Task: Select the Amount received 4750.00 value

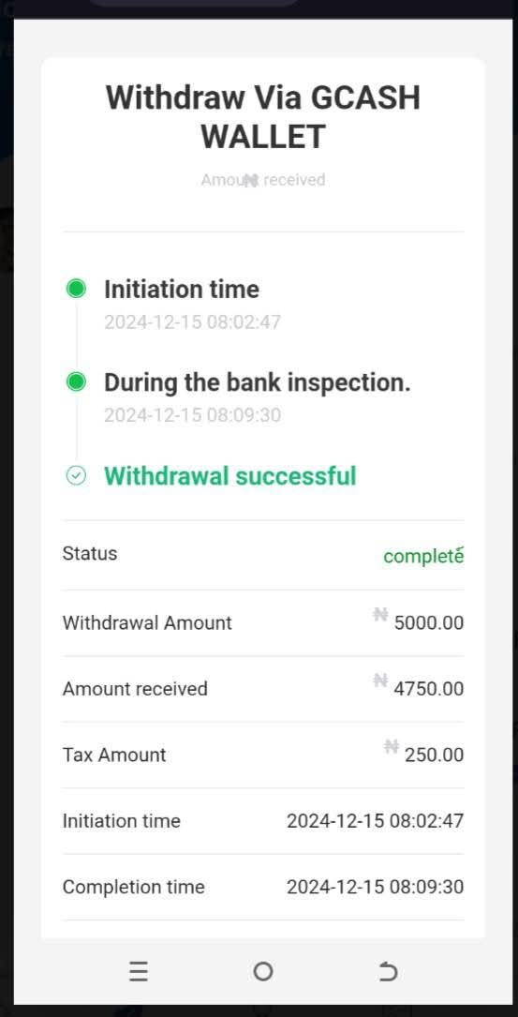Action: (428, 689)
